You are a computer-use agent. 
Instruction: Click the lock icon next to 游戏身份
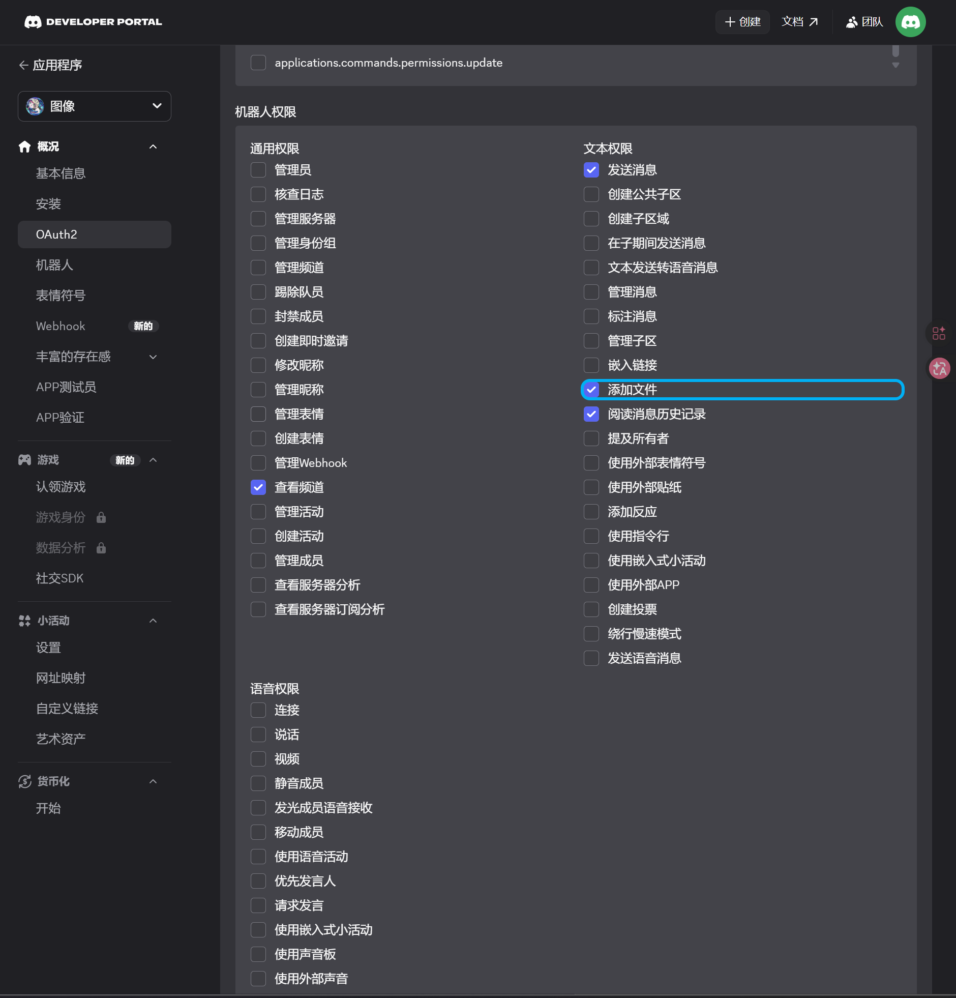101,517
